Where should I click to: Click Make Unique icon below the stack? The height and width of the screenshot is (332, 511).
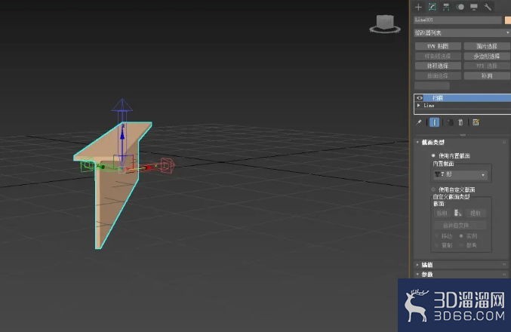point(450,122)
